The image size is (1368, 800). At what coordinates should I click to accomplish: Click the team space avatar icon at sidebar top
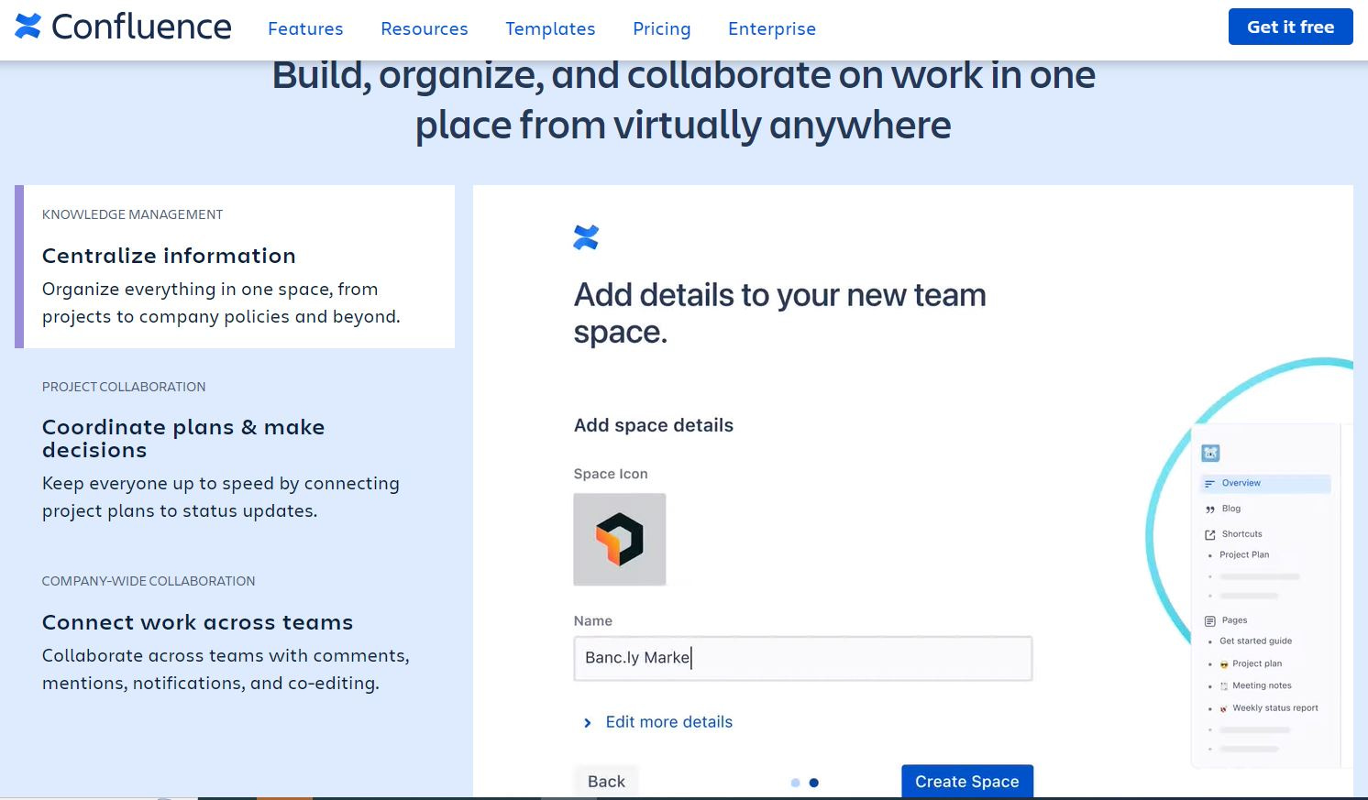coord(1210,453)
